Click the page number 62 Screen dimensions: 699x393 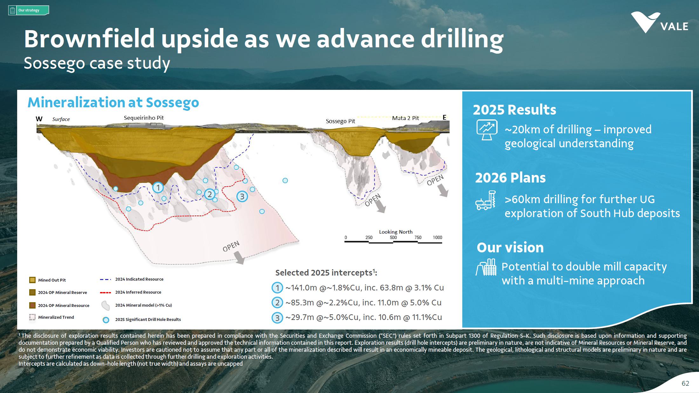tap(685, 383)
